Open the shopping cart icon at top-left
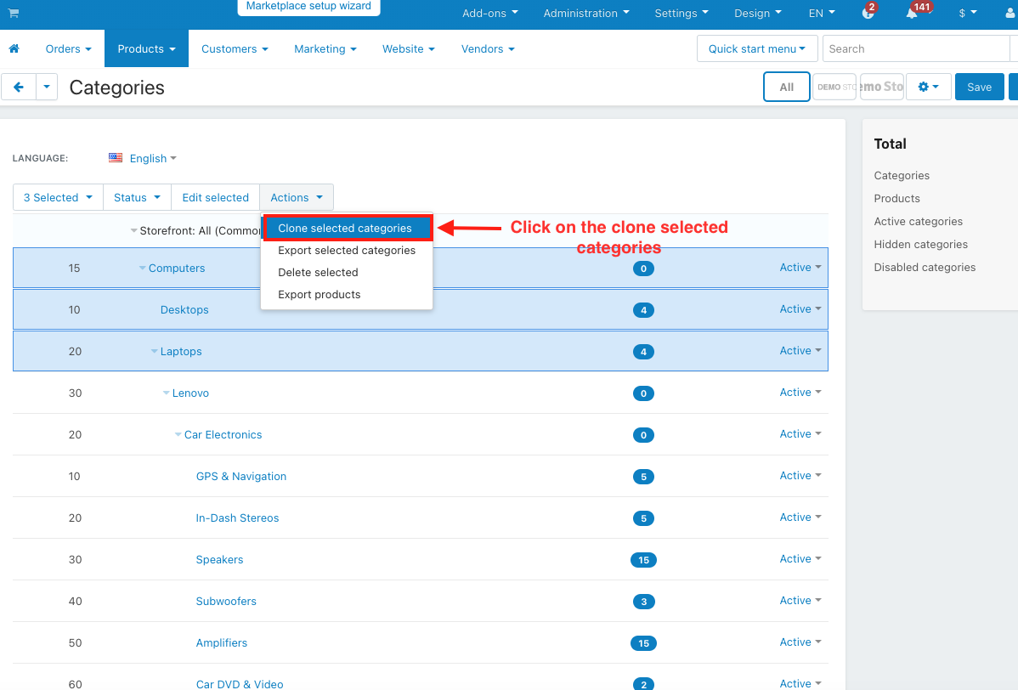 (14, 13)
